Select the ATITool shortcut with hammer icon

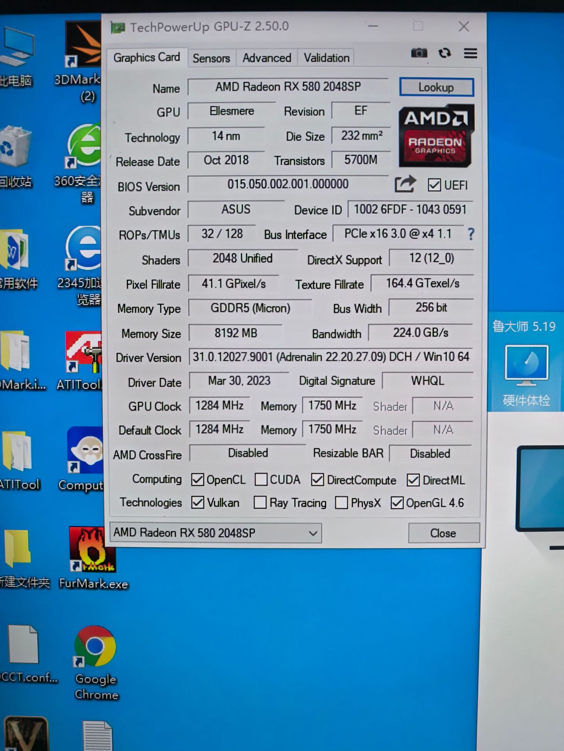point(83,351)
